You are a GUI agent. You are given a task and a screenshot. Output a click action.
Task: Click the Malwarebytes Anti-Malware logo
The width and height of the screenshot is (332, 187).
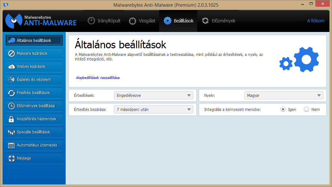click(x=41, y=21)
